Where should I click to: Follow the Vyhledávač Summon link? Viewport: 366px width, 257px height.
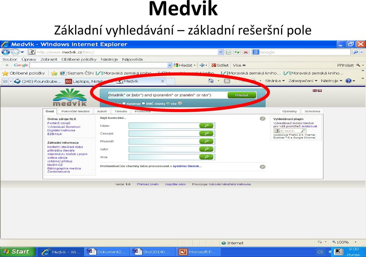point(64,127)
